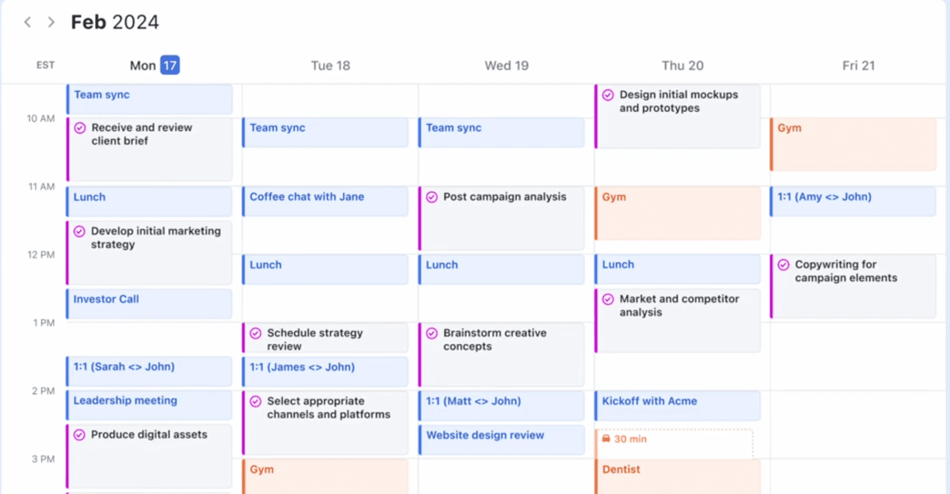Mark "Select appropriate channels and platforms" as complete
Image resolution: width=950 pixels, height=494 pixels.
tap(256, 401)
